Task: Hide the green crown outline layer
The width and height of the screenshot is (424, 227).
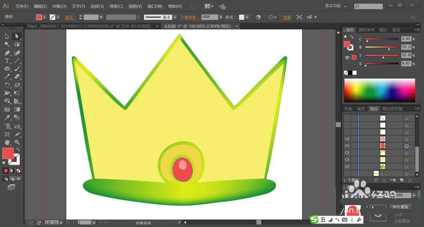Action: coord(347,167)
